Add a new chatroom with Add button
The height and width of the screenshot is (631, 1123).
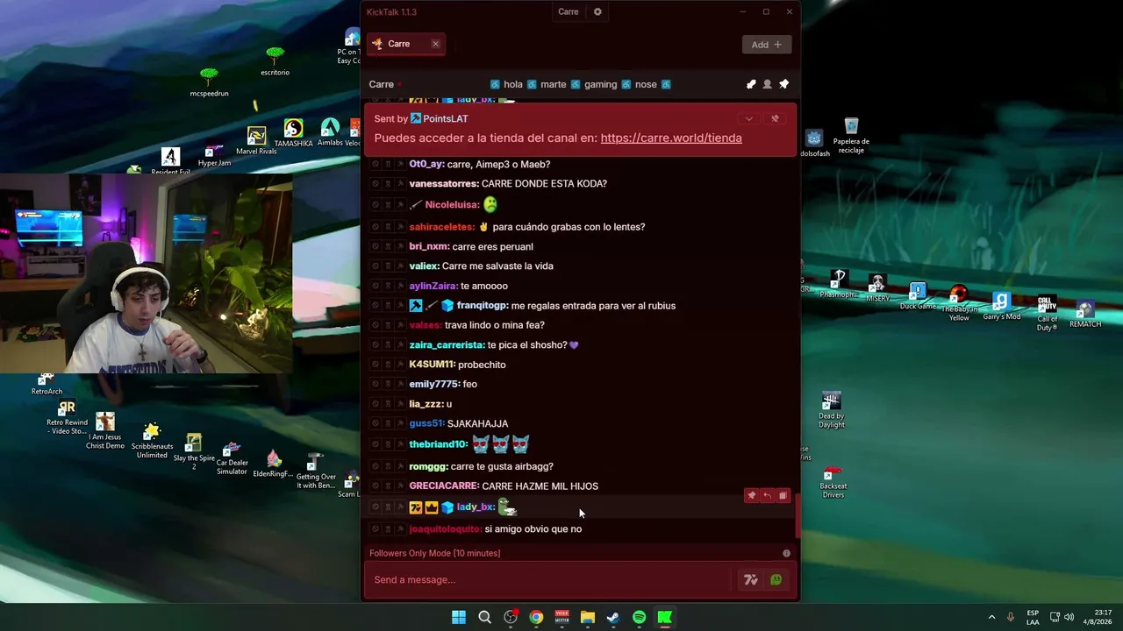tap(766, 45)
